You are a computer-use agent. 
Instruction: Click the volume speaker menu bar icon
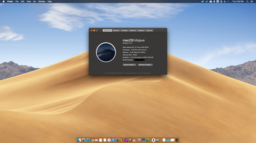228,2
